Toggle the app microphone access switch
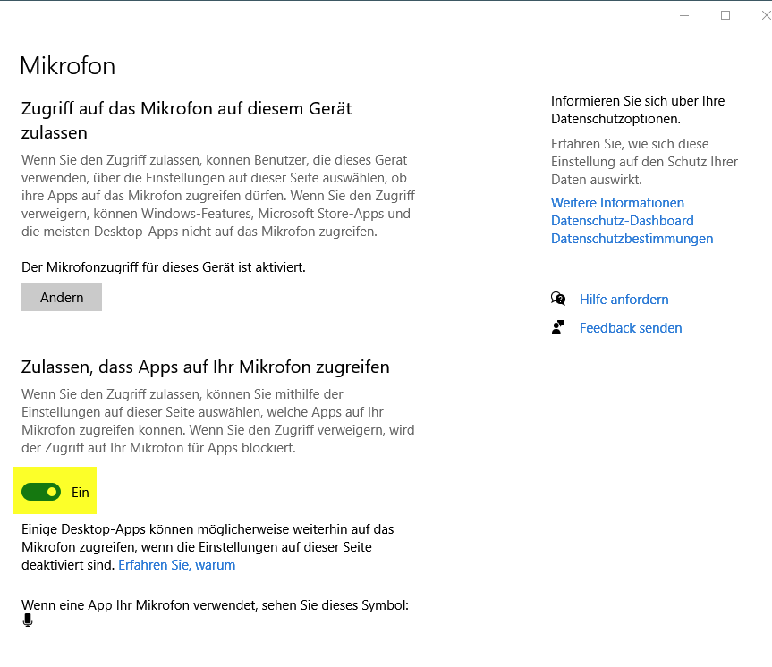 point(41,492)
